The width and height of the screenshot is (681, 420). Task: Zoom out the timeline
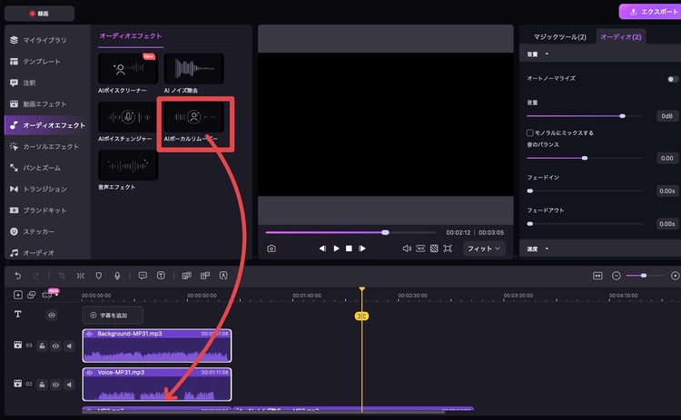coord(616,276)
